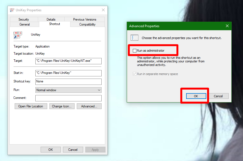Select the Previous Versions tab
The image size is (243, 161).
pyautogui.click(x=84, y=20)
